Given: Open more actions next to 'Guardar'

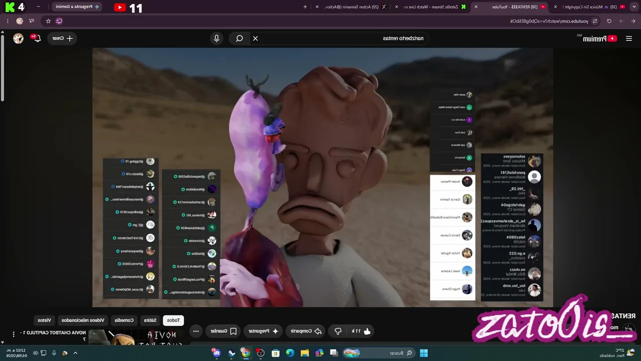Looking at the screenshot, I should [x=196, y=331].
